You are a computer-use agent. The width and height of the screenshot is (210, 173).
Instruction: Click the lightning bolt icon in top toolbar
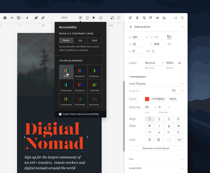tap(27, 18)
